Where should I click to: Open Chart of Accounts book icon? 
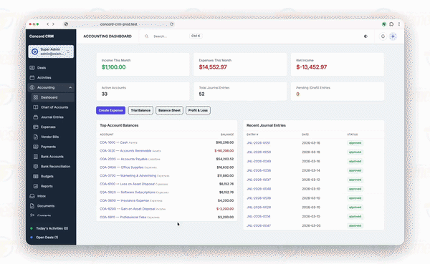click(36, 107)
